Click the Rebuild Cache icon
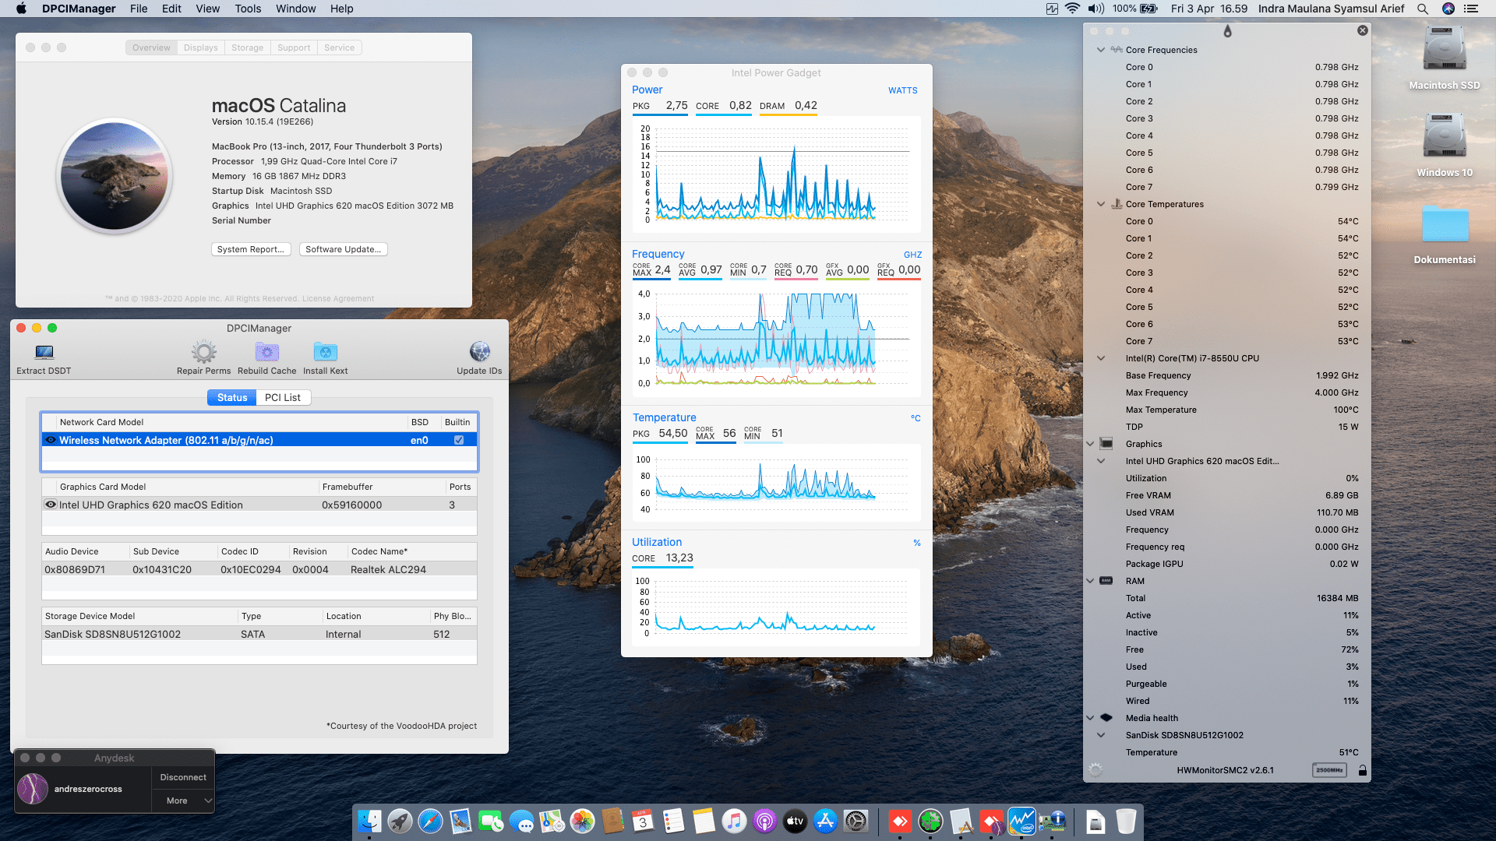Image resolution: width=1496 pixels, height=841 pixels. coord(266,353)
